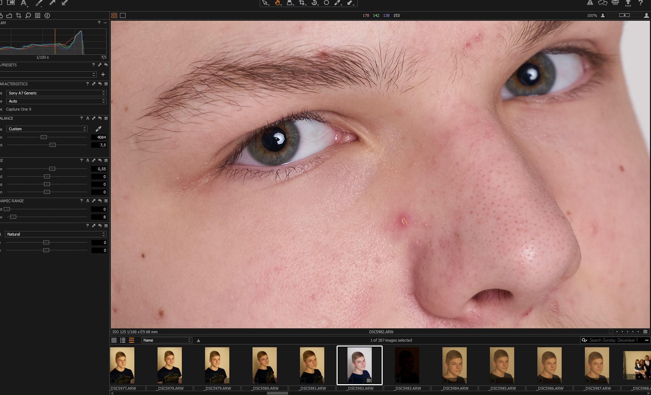The width and height of the screenshot is (651, 395).
Task: Select the _DSC5984.ARW thumbnail
Action: pos(454,366)
